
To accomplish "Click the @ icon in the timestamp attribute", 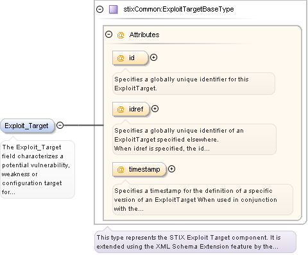I will click(x=121, y=170).
